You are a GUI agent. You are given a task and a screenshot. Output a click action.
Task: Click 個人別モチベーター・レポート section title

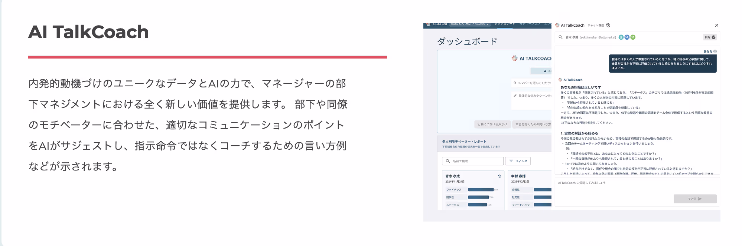coord(464,142)
